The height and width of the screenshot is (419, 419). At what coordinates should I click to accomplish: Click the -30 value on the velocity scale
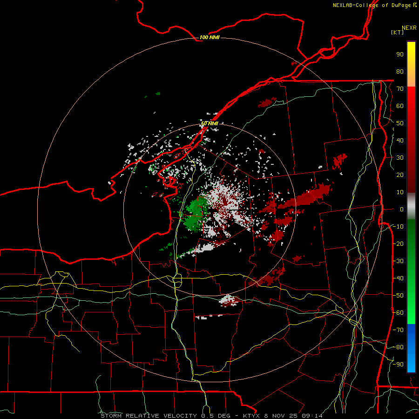click(398, 261)
